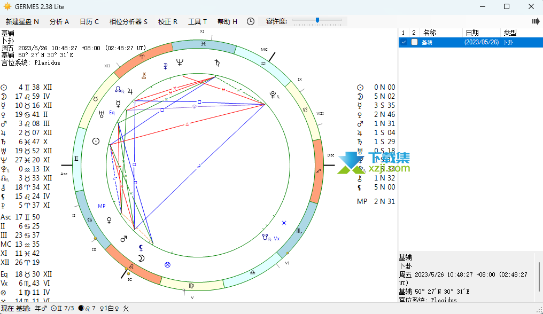This screenshot has width=543, height=314.
Task: Select the Part of Fortune circled-cross glyph in wheel
Action: pyautogui.click(x=168, y=265)
